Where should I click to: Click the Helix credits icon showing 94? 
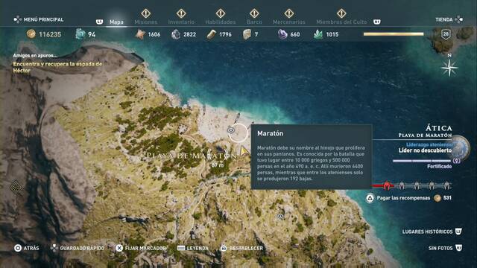[x=80, y=34]
